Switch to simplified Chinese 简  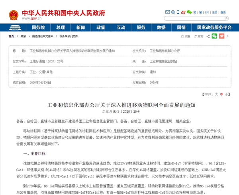(195, 12)
